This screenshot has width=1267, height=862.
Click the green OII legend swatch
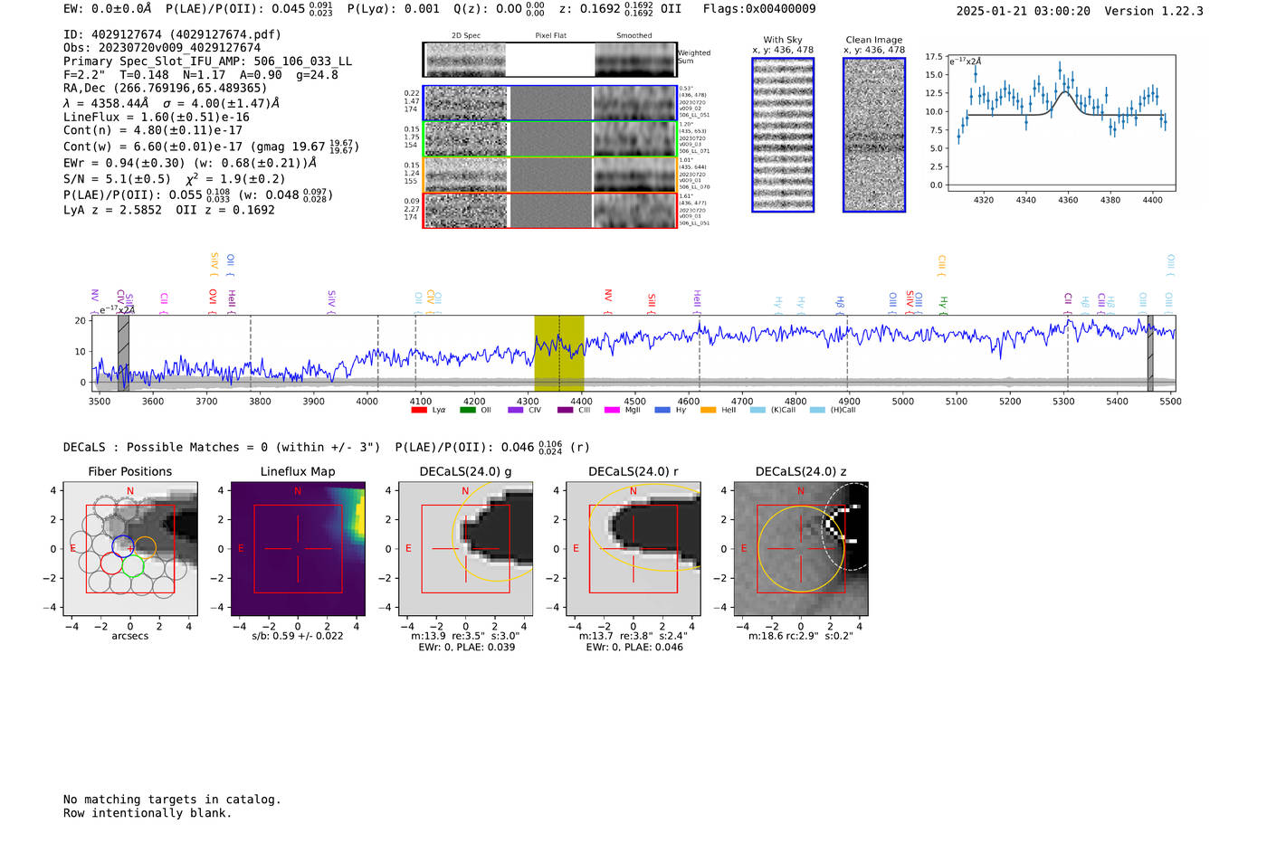coord(467,410)
